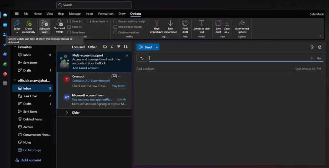This screenshot has height=168, width=329.
Task: Save draft using ribbon icon
Action: click(218, 27)
